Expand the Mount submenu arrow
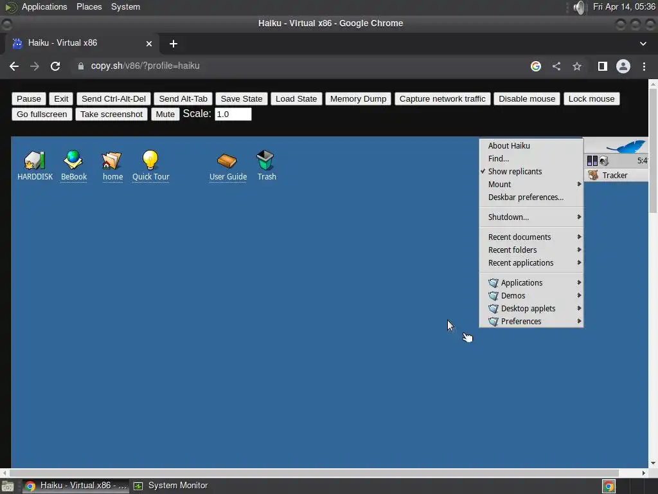Viewport: 658px width, 494px height. tap(579, 184)
